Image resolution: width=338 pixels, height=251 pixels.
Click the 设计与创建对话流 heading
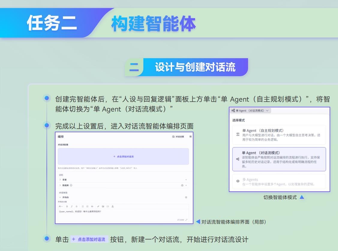(195, 67)
